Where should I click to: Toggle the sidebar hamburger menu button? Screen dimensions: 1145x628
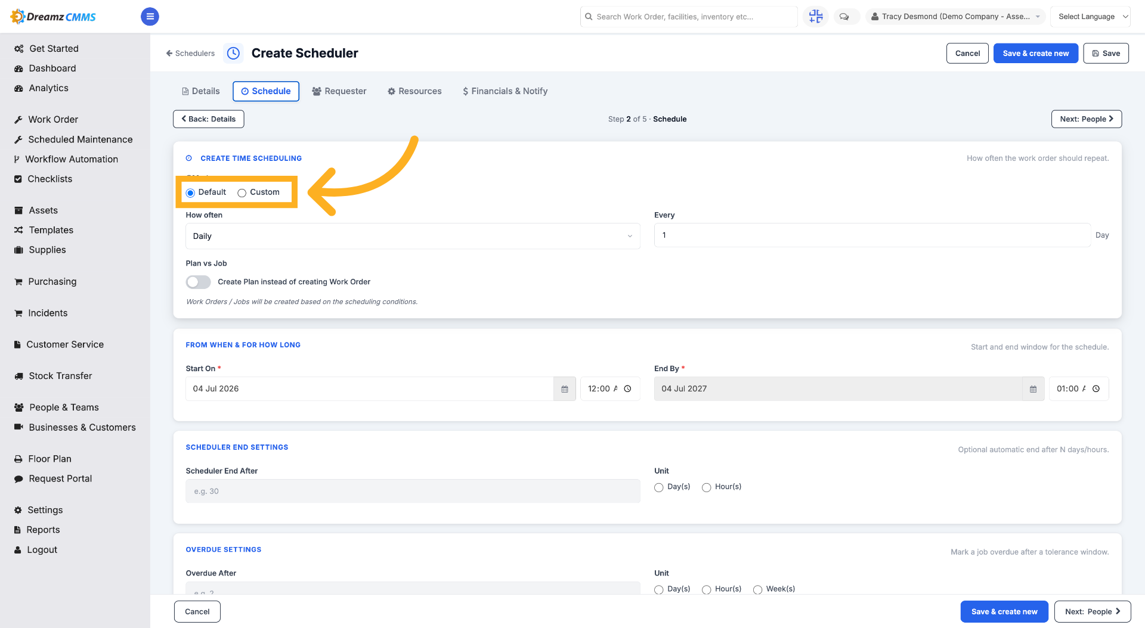click(150, 17)
